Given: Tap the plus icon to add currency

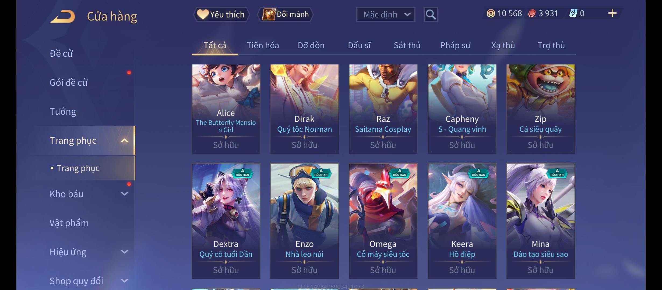Looking at the screenshot, I should click(x=612, y=13).
